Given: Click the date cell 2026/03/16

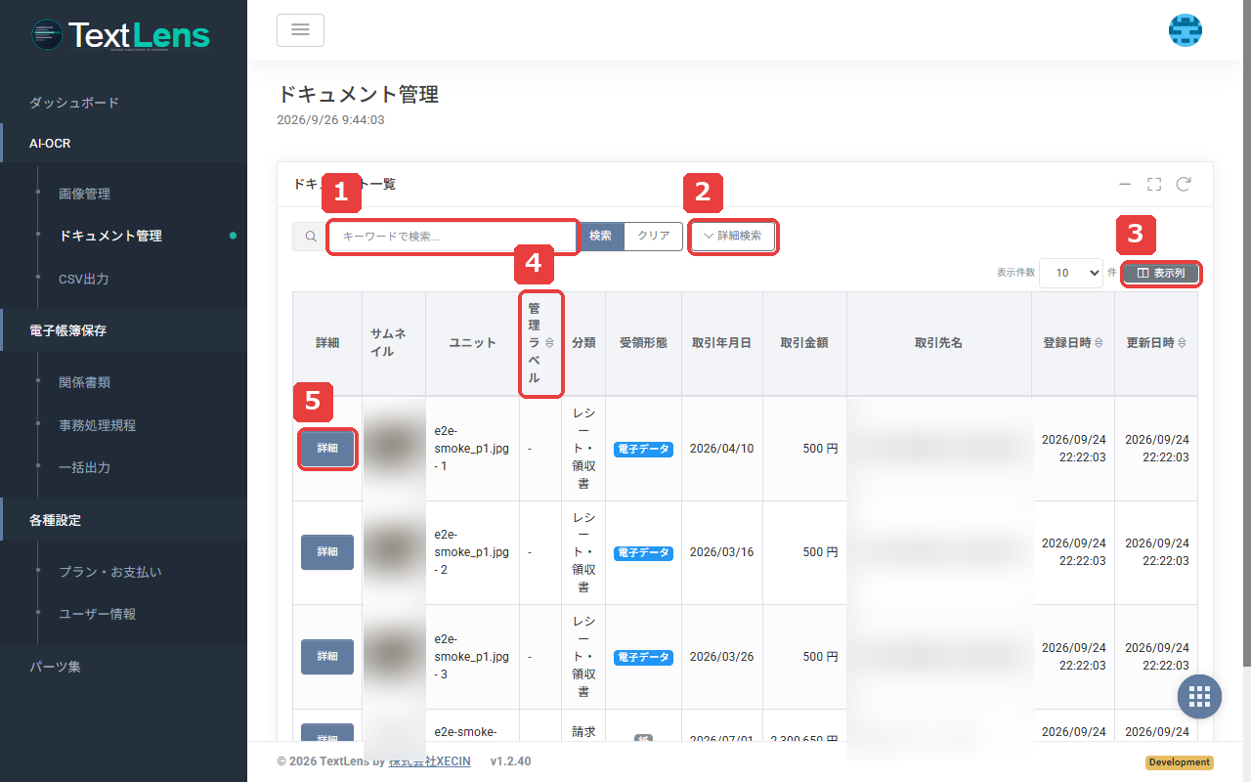Looking at the screenshot, I should (721, 552).
